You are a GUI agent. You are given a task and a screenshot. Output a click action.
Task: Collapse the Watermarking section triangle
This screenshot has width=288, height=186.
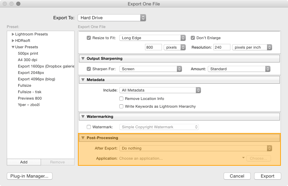point(83,116)
